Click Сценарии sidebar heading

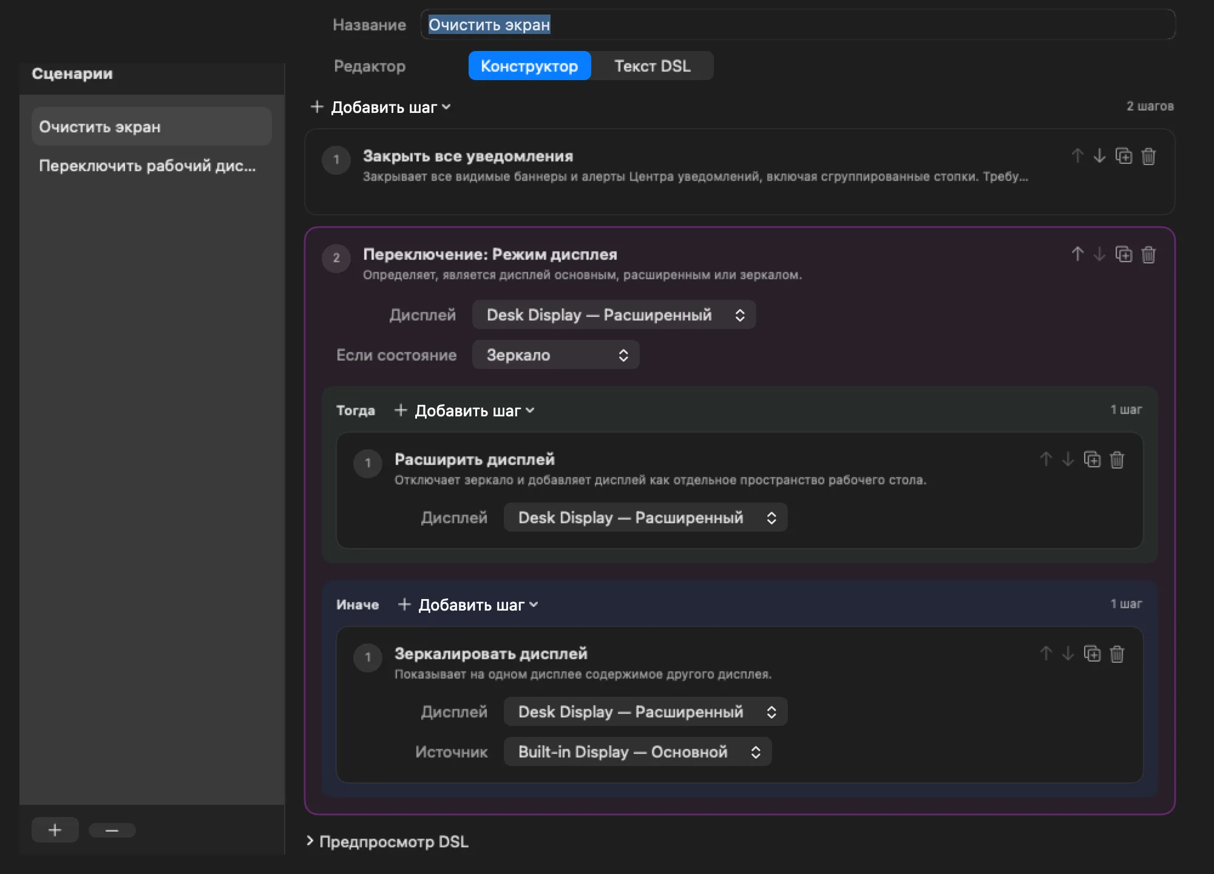pyautogui.click(x=72, y=73)
